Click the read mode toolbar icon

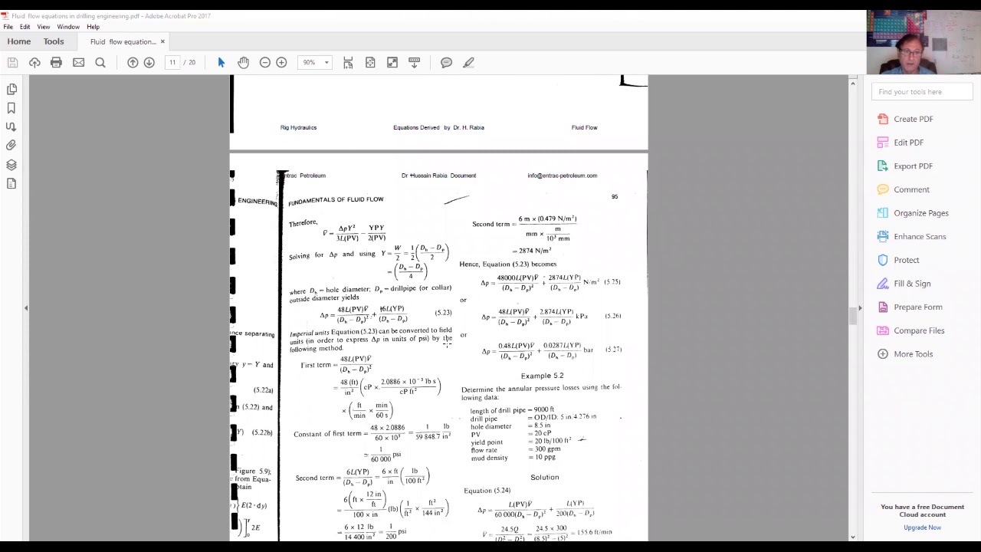point(414,62)
